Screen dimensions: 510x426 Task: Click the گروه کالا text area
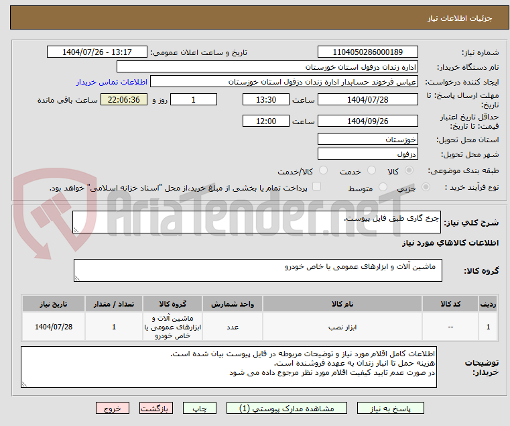[257, 270]
